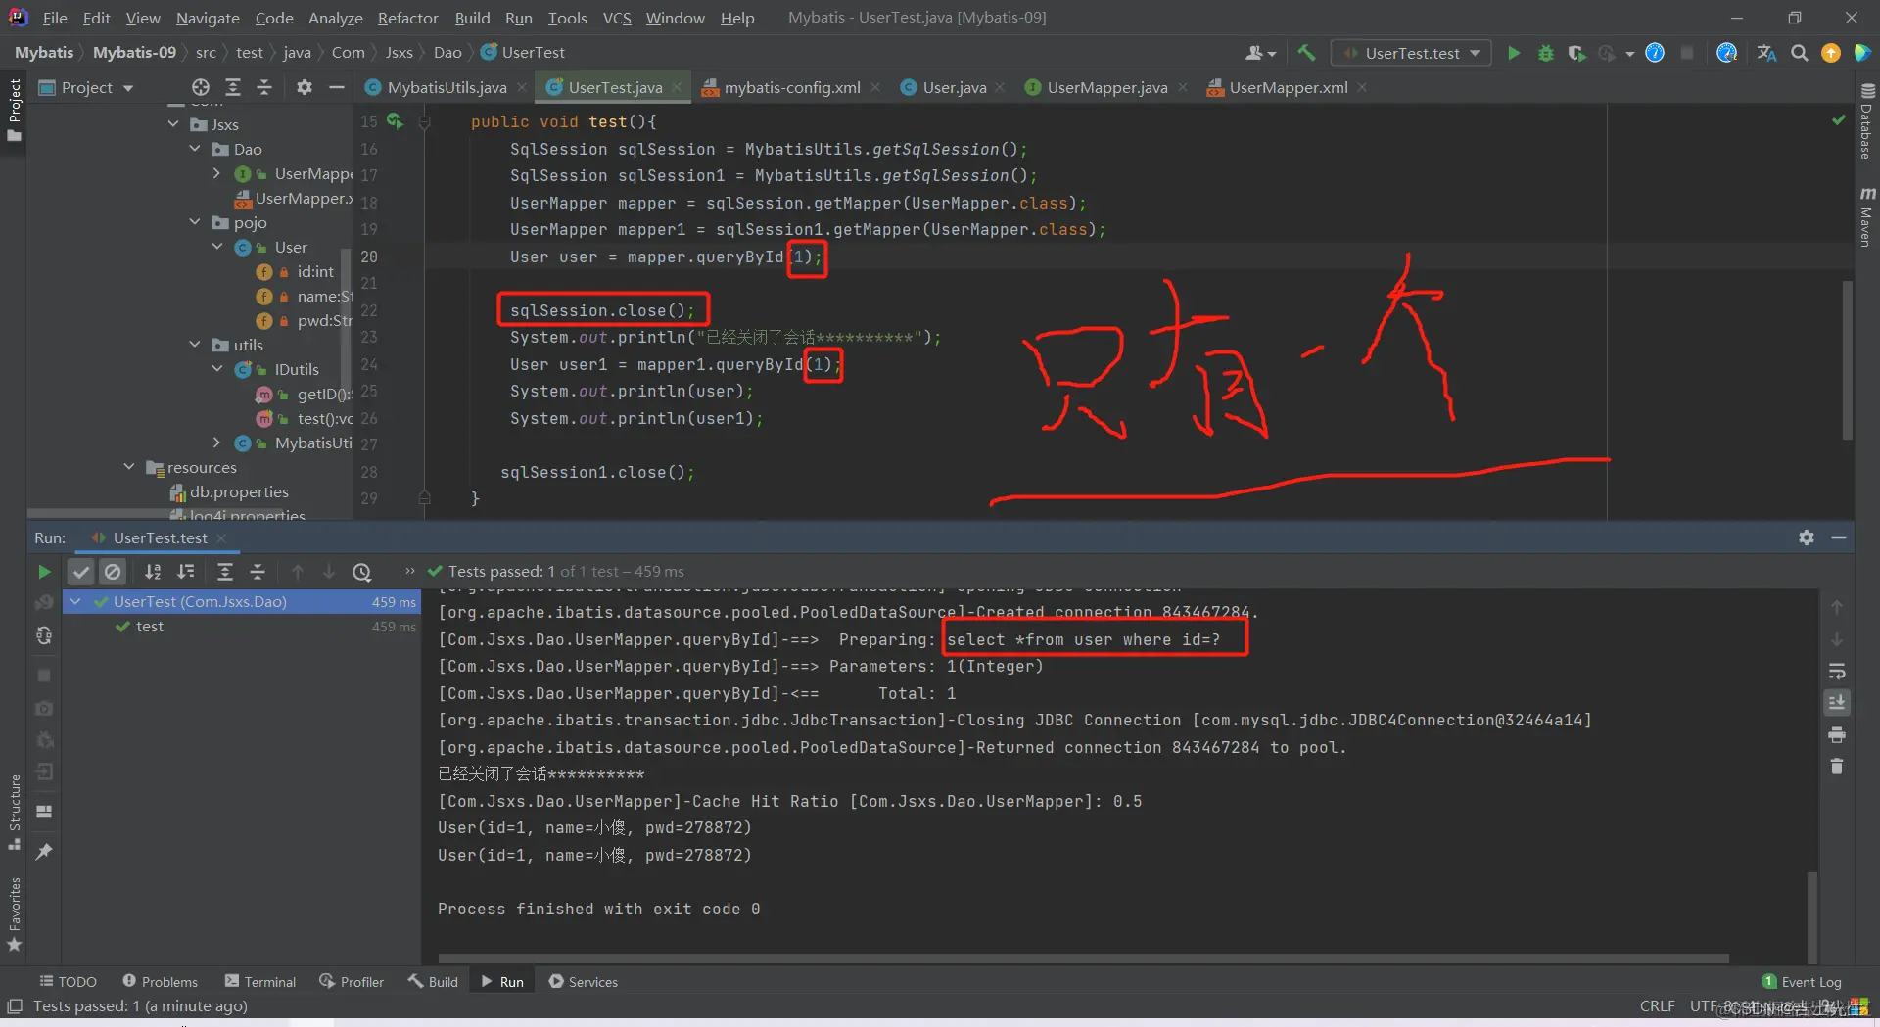Open the Terminal tool window
1880x1027 pixels.
260,981
